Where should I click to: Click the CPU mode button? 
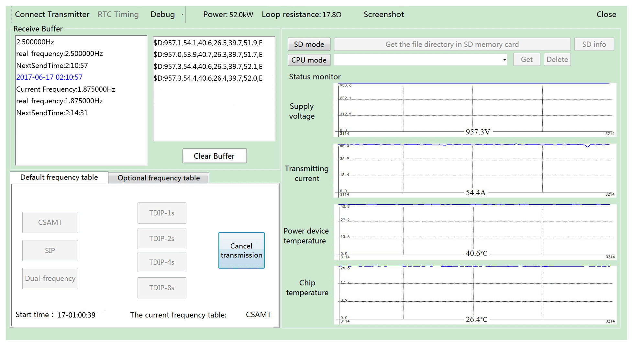309,60
